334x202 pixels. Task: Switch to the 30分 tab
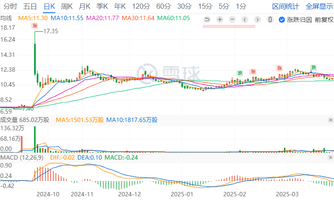(x=185, y=7)
